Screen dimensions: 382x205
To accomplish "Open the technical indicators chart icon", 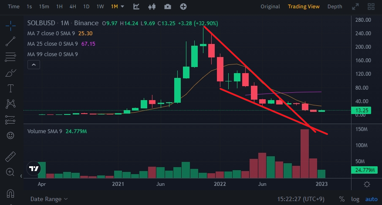I will (x=136, y=7).
